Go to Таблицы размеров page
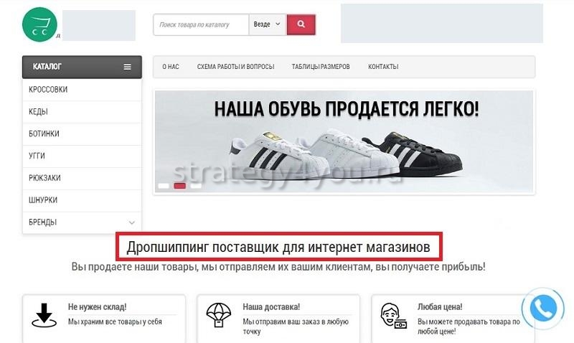Image resolution: width=574 pixels, height=343 pixels. pyautogui.click(x=321, y=67)
